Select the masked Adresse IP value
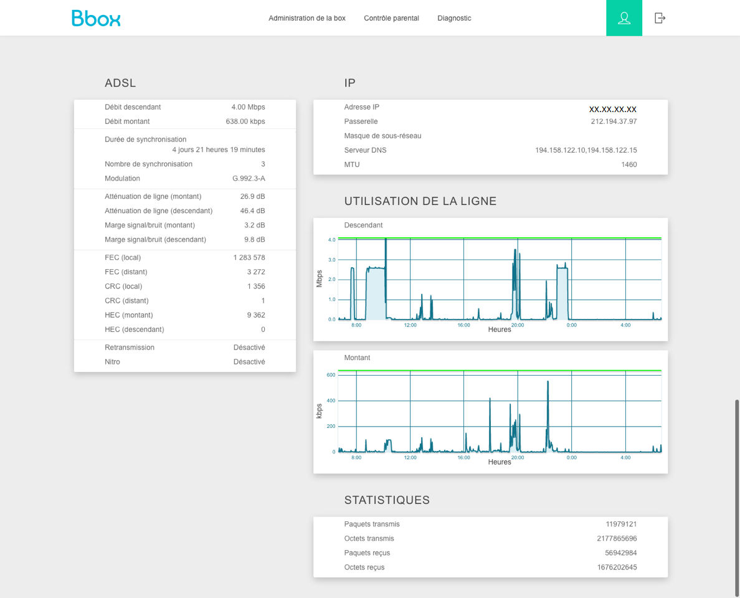Viewport: 740px width, 598px height. click(612, 109)
